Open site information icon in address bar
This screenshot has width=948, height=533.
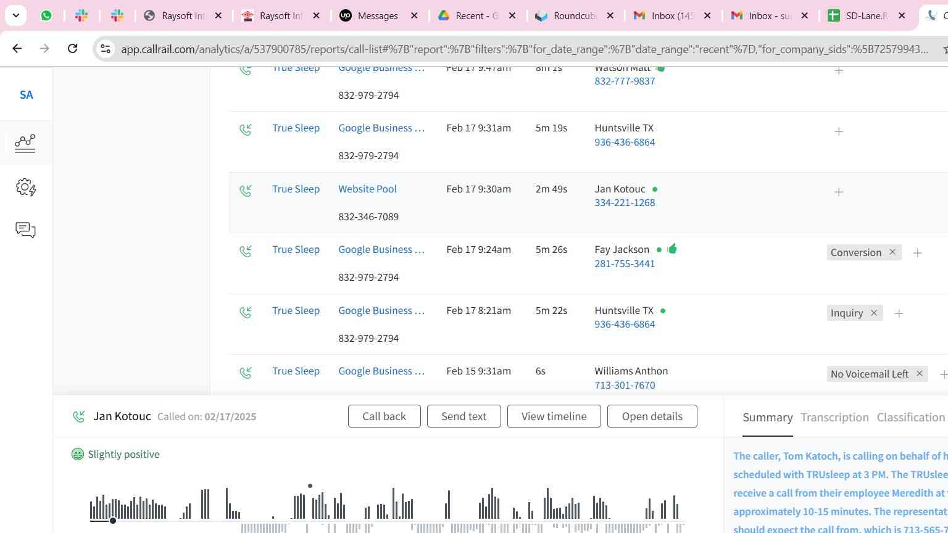[106, 49]
